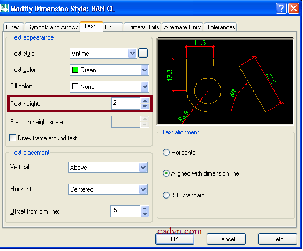Enable Draw frame around text checkbox

(x=12, y=138)
